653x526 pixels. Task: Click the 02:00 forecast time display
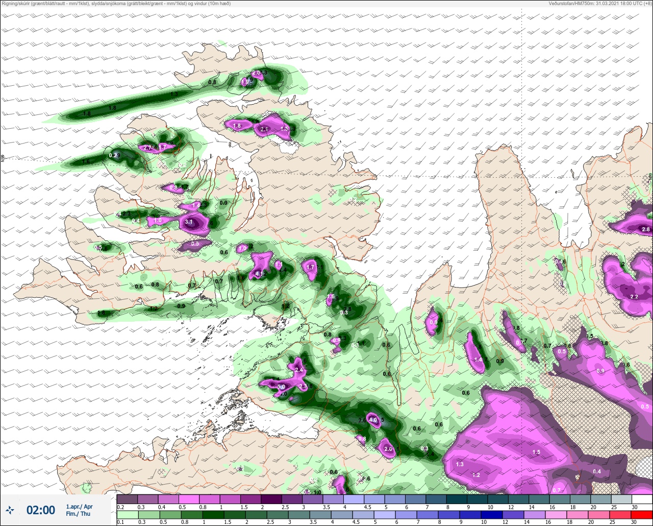point(41,510)
